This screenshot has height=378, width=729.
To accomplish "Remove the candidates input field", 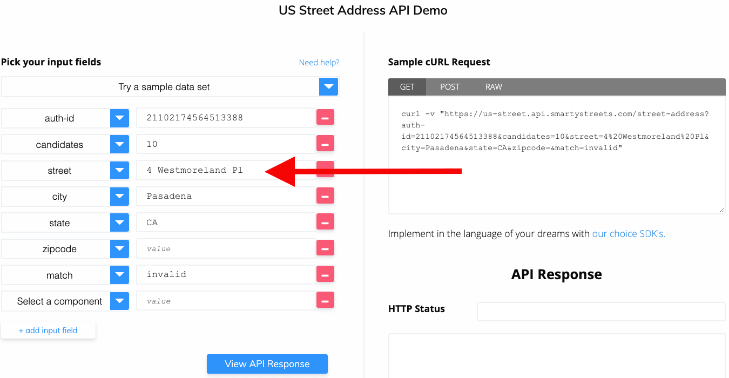I will tap(326, 144).
